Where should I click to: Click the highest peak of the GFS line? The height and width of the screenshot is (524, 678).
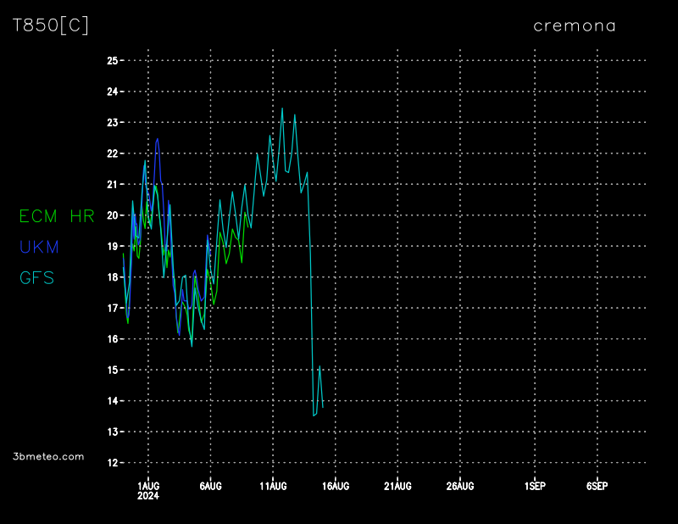point(282,109)
